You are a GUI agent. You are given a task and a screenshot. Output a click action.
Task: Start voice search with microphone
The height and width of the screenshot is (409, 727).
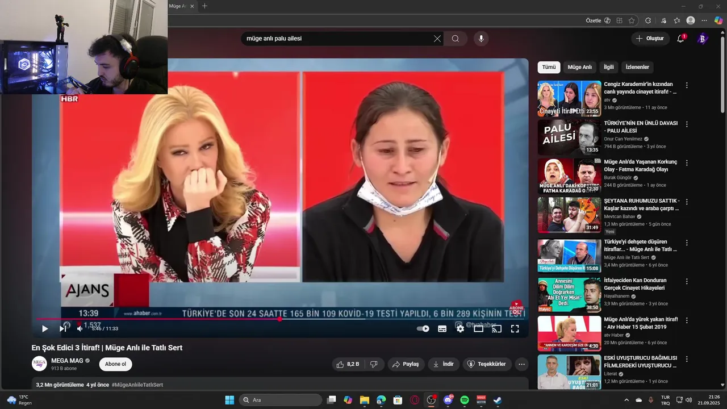(x=481, y=39)
